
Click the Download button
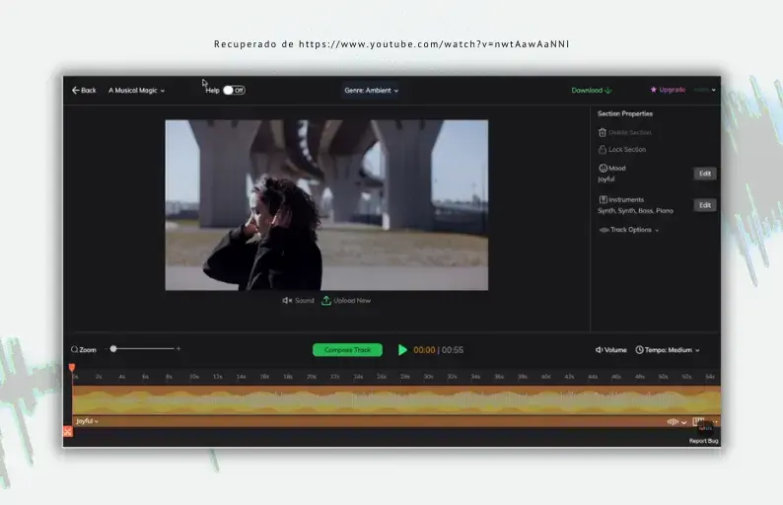click(x=592, y=90)
